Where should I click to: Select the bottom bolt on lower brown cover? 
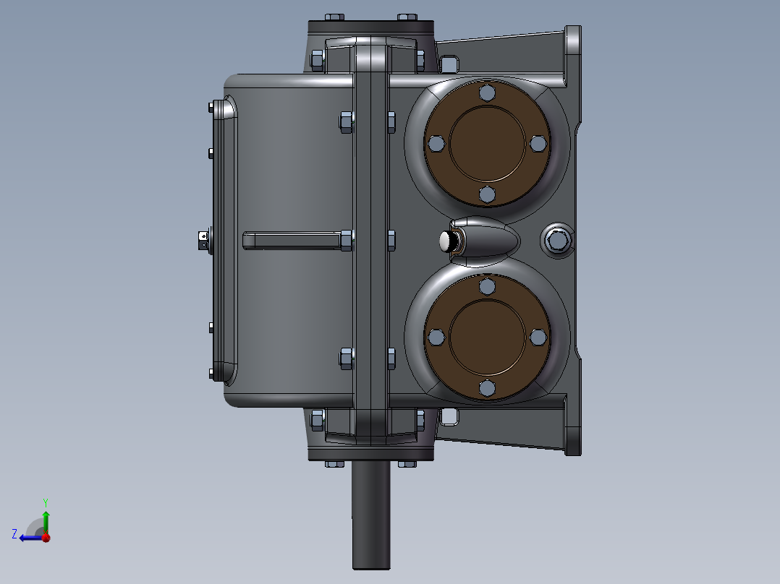tap(487, 388)
